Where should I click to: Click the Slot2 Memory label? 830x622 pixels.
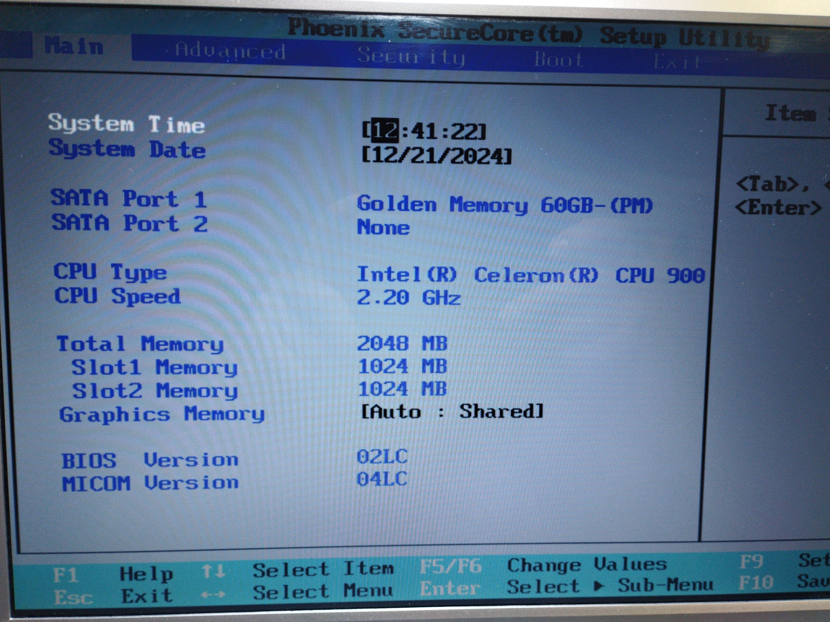click(155, 391)
